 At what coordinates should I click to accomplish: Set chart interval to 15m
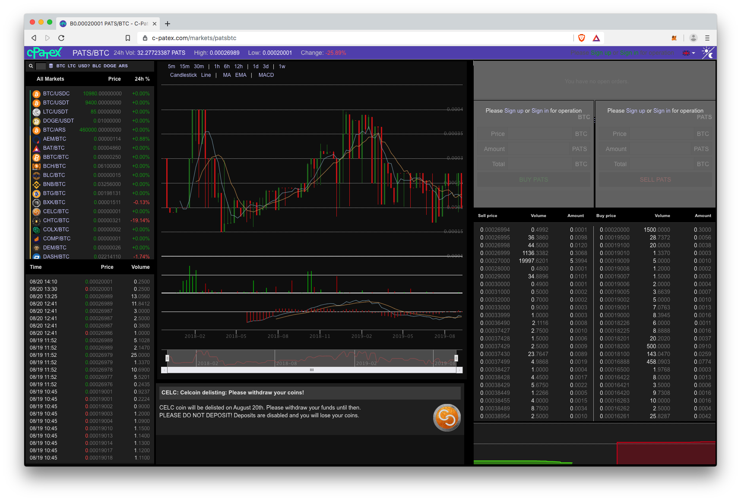click(x=184, y=66)
